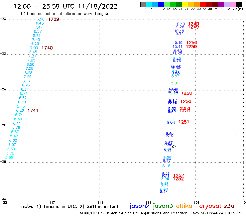The width and height of the screenshot is (246, 216).
Task: Click the wave height value 6.11
Action: point(17,123)
